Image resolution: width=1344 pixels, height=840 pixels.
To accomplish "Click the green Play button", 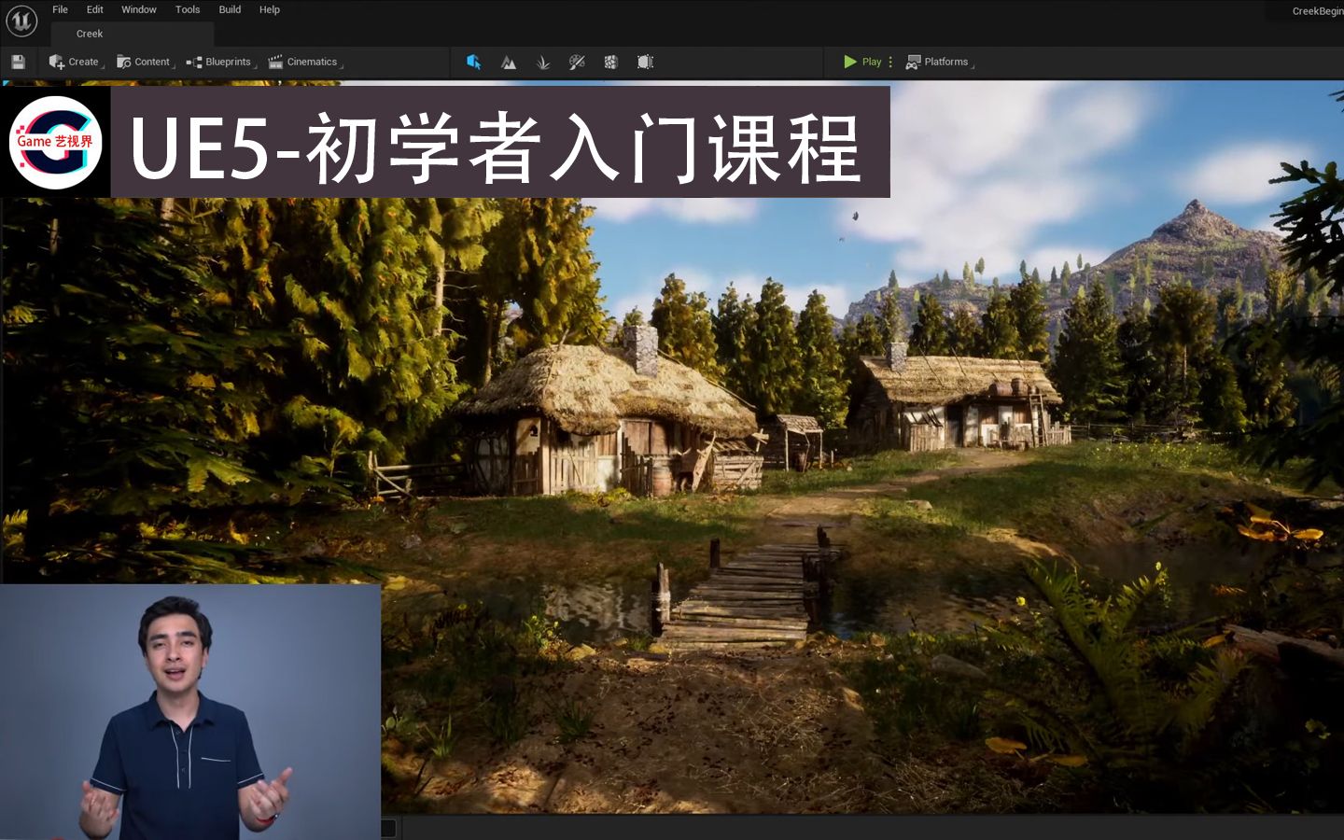I will (x=861, y=62).
